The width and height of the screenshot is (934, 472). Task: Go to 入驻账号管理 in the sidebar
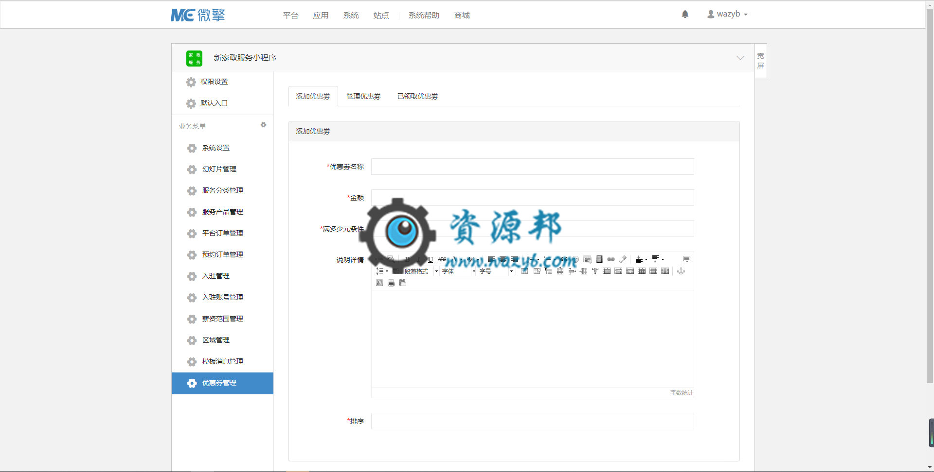[222, 297]
